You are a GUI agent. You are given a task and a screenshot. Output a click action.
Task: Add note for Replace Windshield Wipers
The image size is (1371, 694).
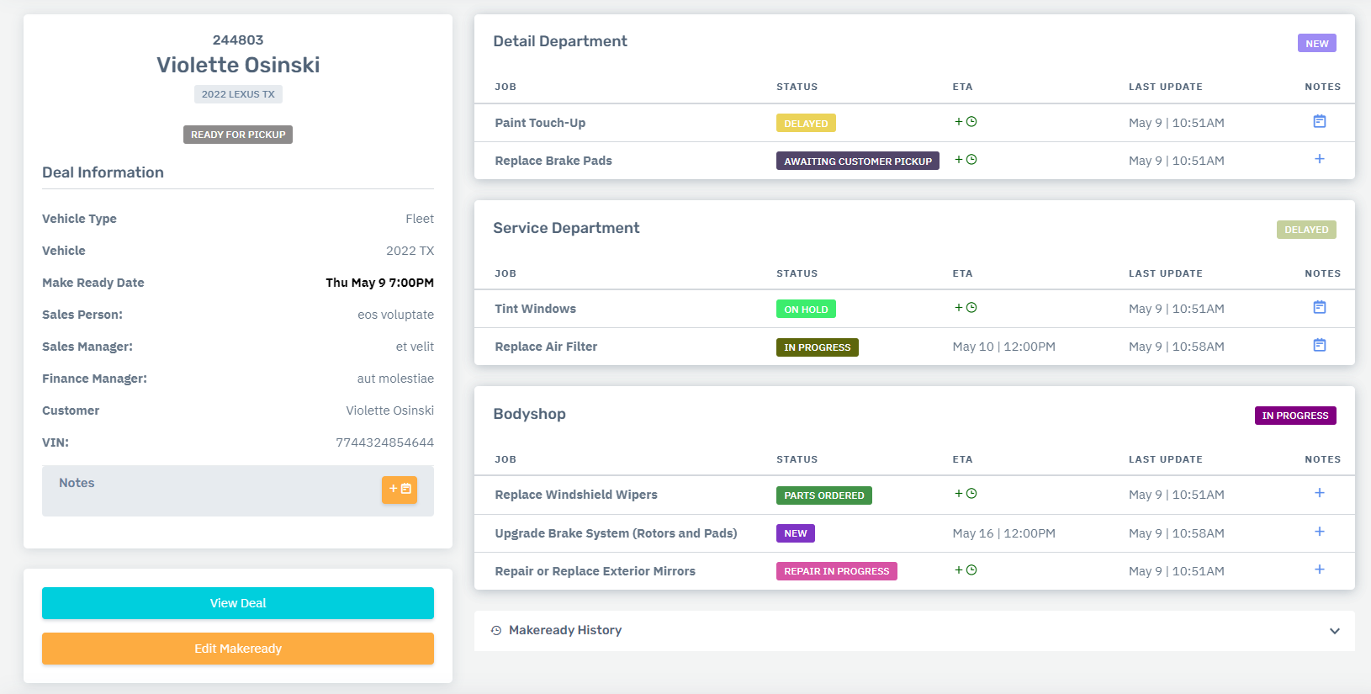pyautogui.click(x=1319, y=494)
